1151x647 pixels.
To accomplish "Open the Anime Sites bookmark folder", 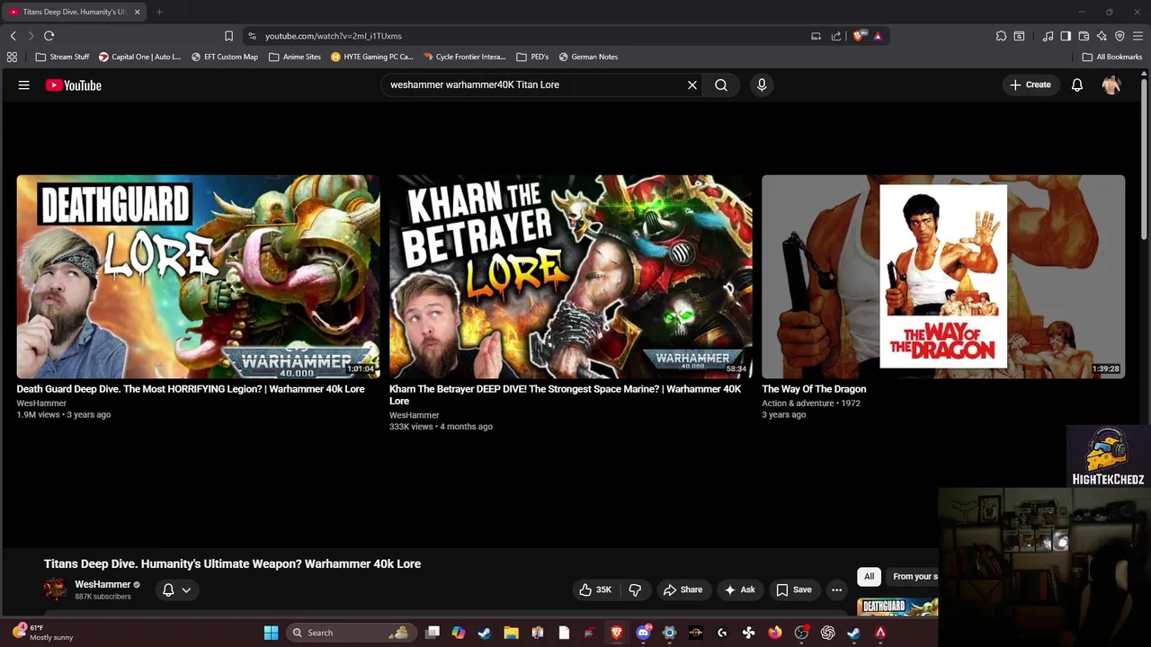I will tap(294, 57).
